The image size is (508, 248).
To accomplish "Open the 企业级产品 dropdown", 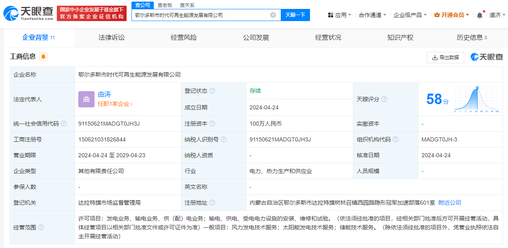I will pyautogui.click(x=410, y=15).
